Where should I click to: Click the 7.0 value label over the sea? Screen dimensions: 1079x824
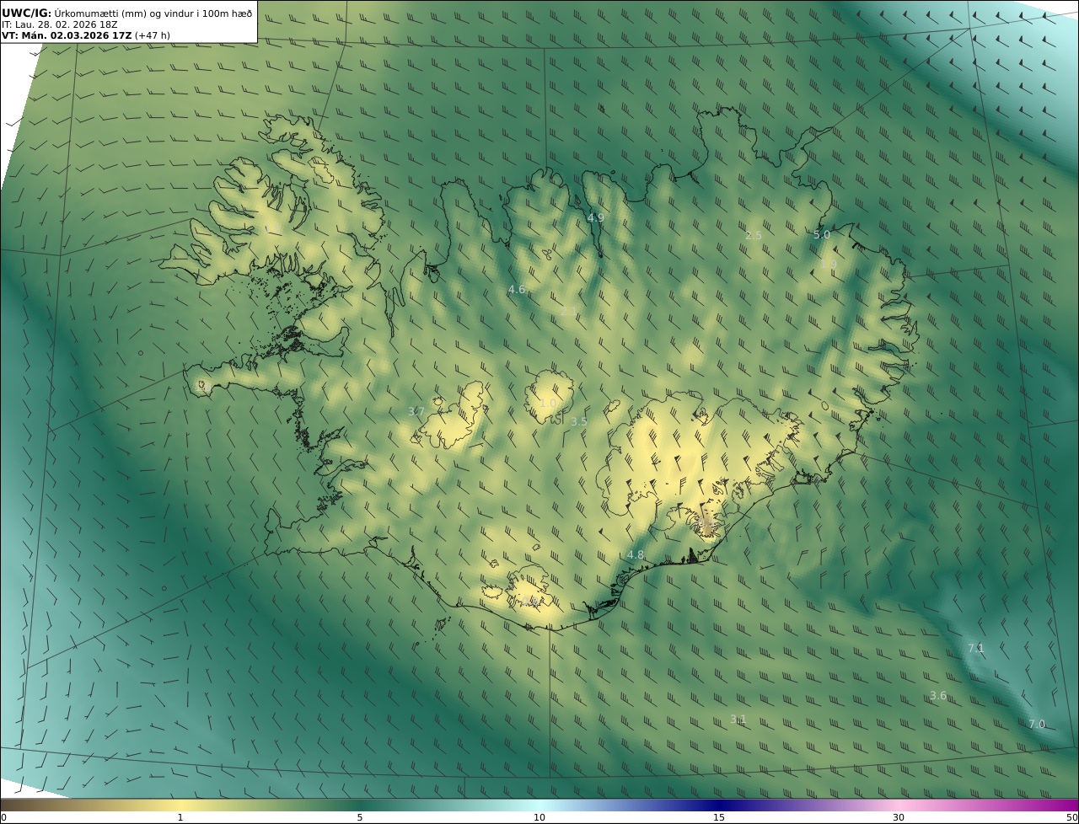point(1037,724)
